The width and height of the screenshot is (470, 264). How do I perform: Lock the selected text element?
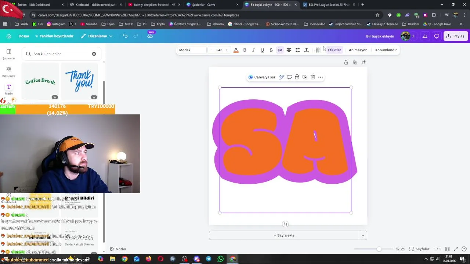click(297, 77)
